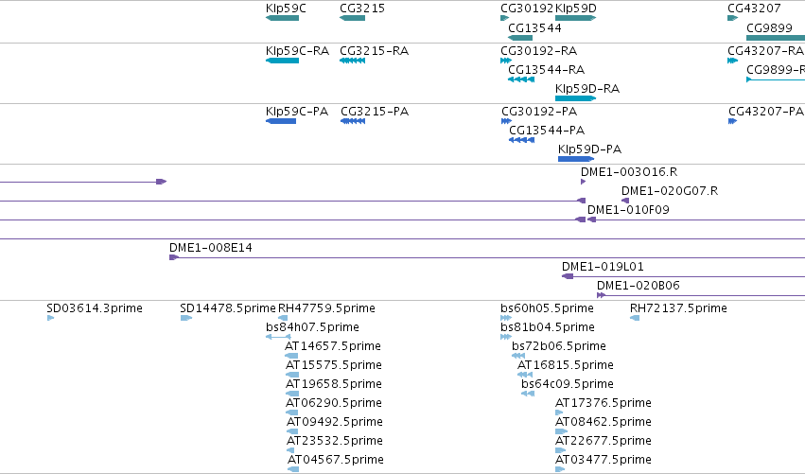Click the AT23532.5prime EST label
This screenshot has height=474, width=805.
point(335,441)
